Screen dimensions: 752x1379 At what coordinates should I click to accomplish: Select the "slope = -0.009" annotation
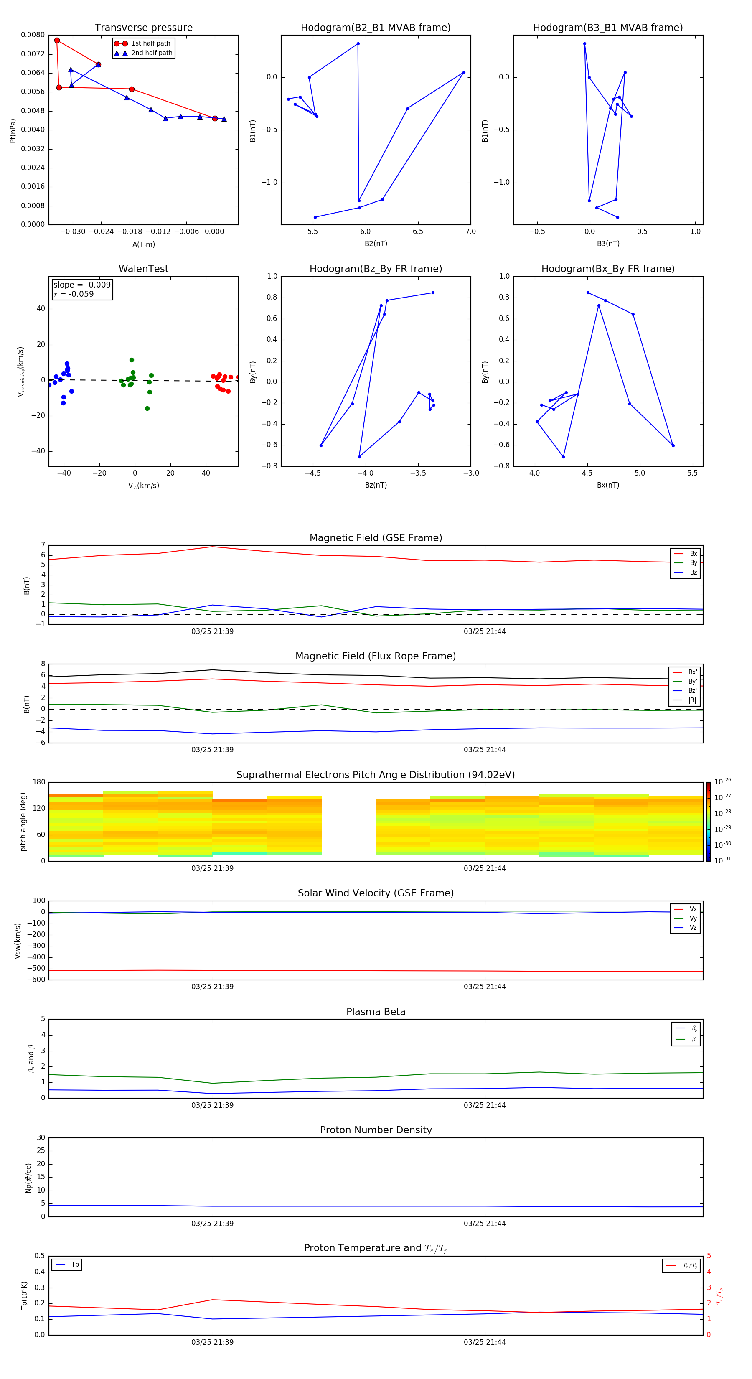82,285
